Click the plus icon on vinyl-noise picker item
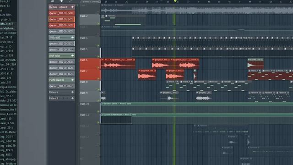The width and height of the screenshot is (293, 165). tap(73, 55)
